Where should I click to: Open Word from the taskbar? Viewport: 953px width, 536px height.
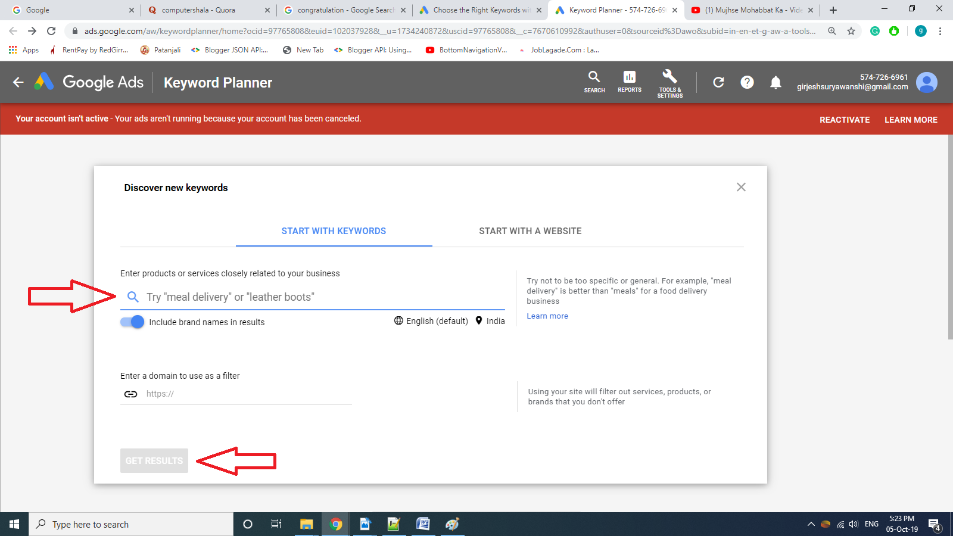423,524
